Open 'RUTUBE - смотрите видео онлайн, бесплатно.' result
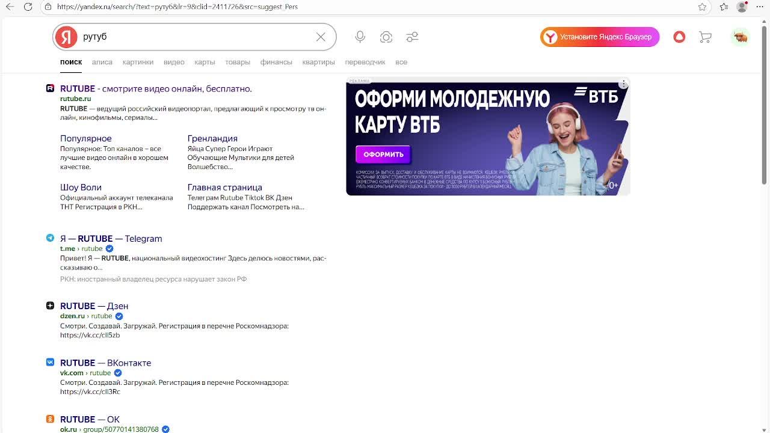The width and height of the screenshot is (770, 433). [x=156, y=88]
